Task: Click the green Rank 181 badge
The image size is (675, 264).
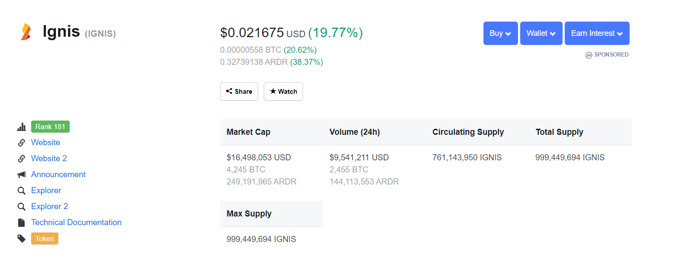Action: (x=50, y=127)
